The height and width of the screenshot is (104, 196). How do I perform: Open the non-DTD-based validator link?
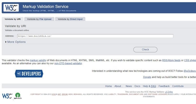coord(68,63)
